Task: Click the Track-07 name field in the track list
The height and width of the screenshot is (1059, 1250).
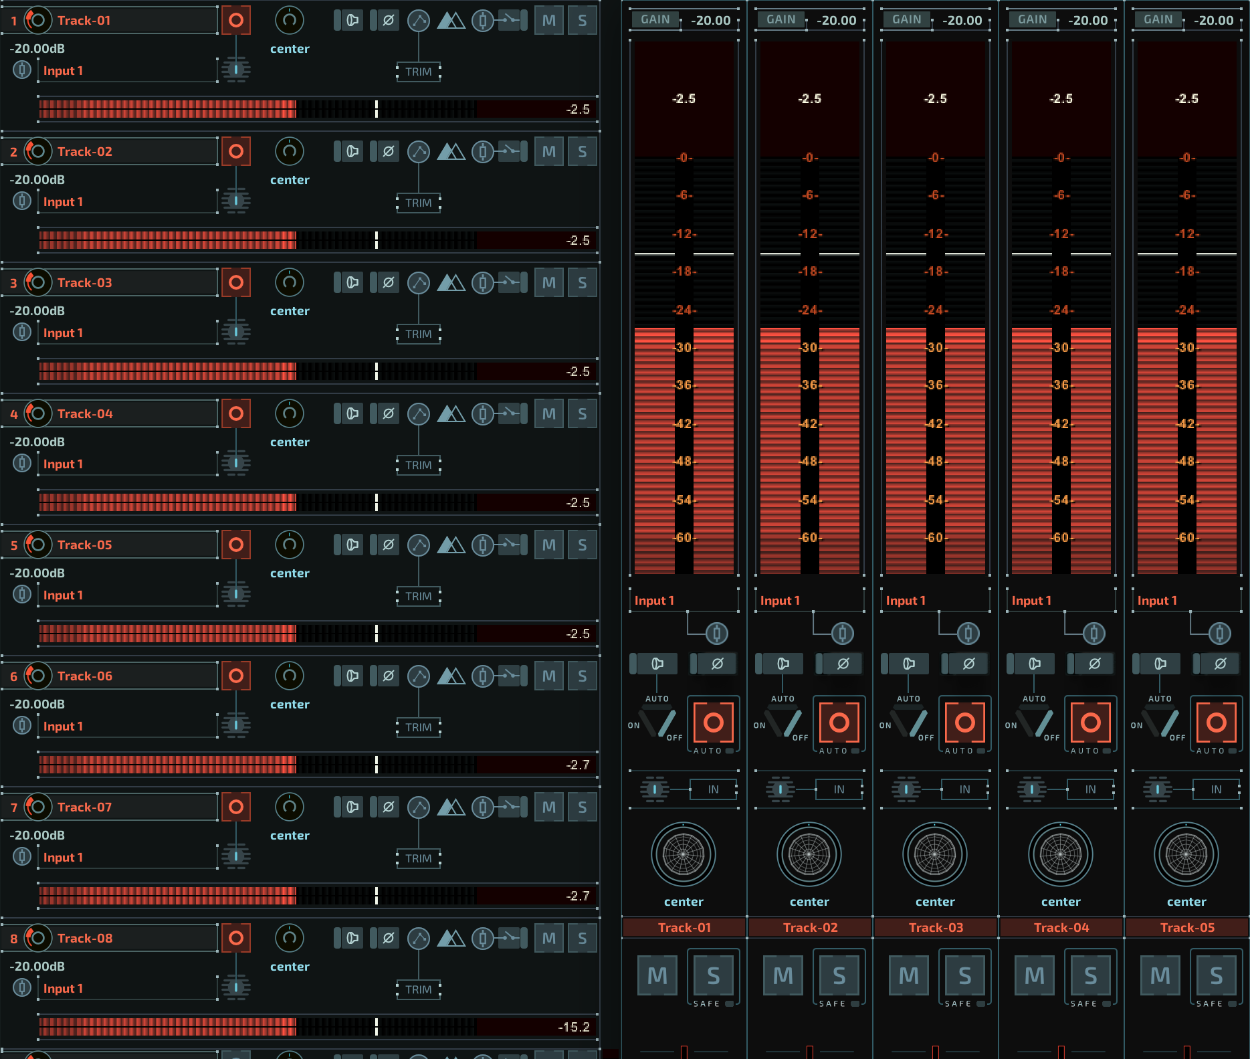Action: pos(135,807)
